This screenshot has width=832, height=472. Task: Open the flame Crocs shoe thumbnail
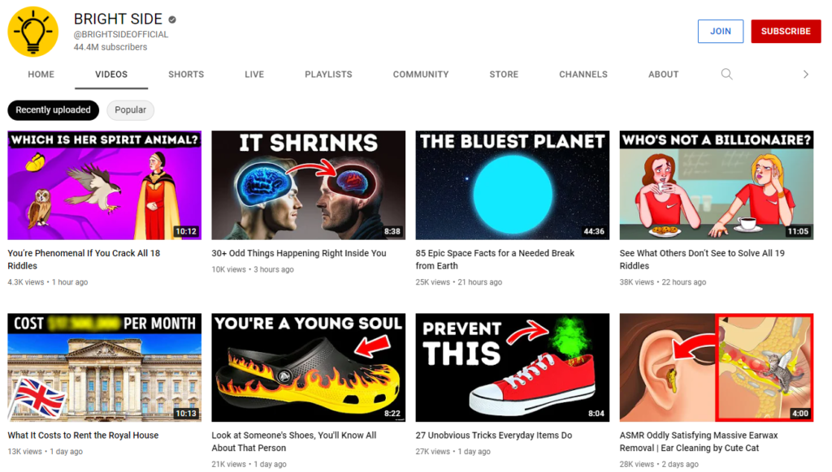click(x=308, y=367)
